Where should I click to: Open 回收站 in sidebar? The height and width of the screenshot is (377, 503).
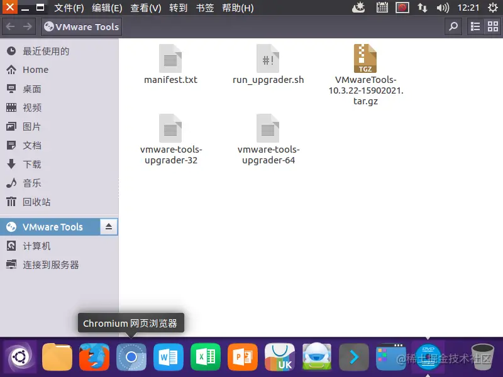click(x=59, y=202)
